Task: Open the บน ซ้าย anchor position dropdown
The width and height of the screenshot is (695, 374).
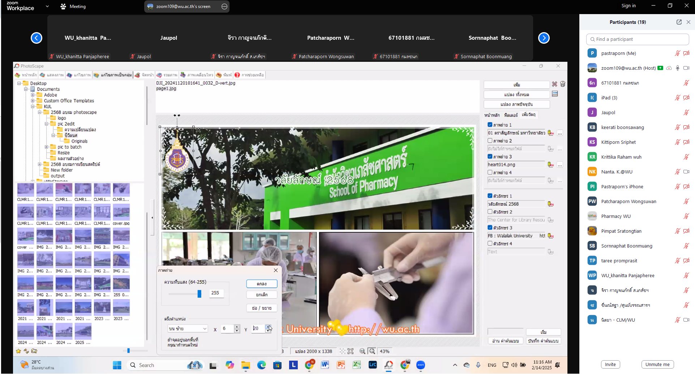Action: coord(188,328)
